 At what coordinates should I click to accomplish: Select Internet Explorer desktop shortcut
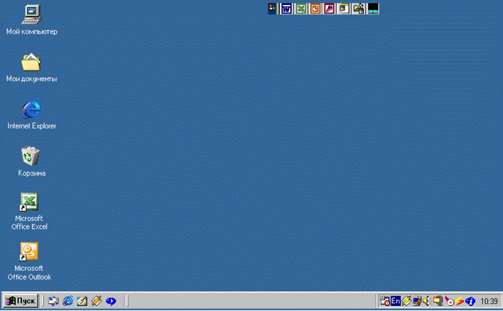point(31,110)
